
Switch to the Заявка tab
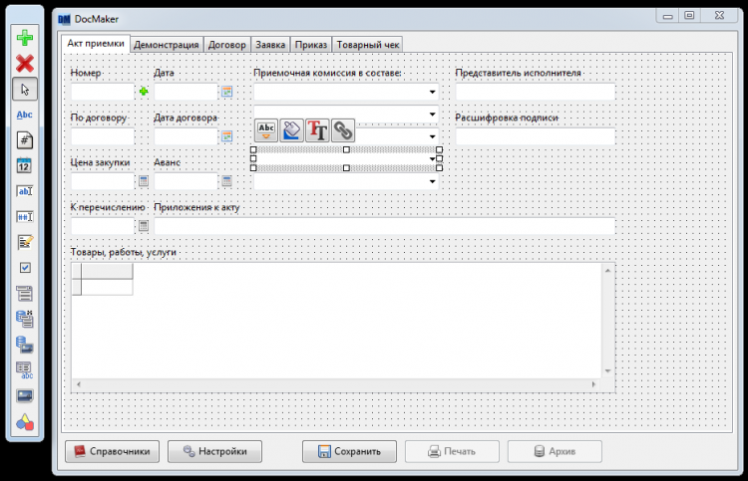tap(270, 45)
